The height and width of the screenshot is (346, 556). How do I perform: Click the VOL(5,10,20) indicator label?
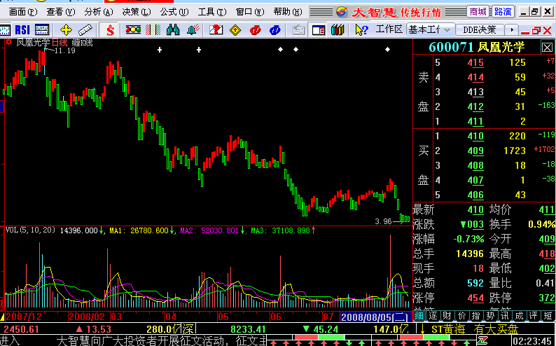(x=31, y=230)
